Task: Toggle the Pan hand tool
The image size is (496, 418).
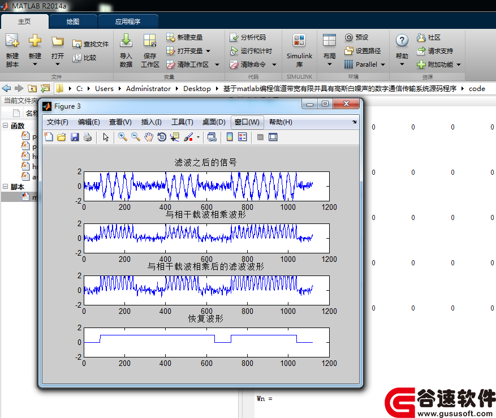Action: [x=148, y=137]
